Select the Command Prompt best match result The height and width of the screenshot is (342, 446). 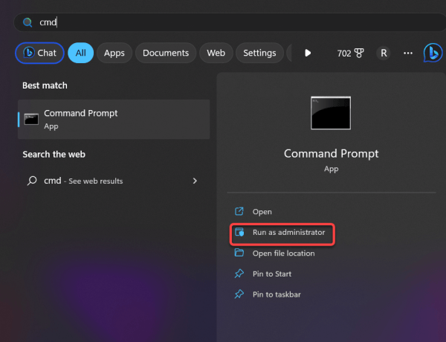pyautogui.click(x=114, y=119)
